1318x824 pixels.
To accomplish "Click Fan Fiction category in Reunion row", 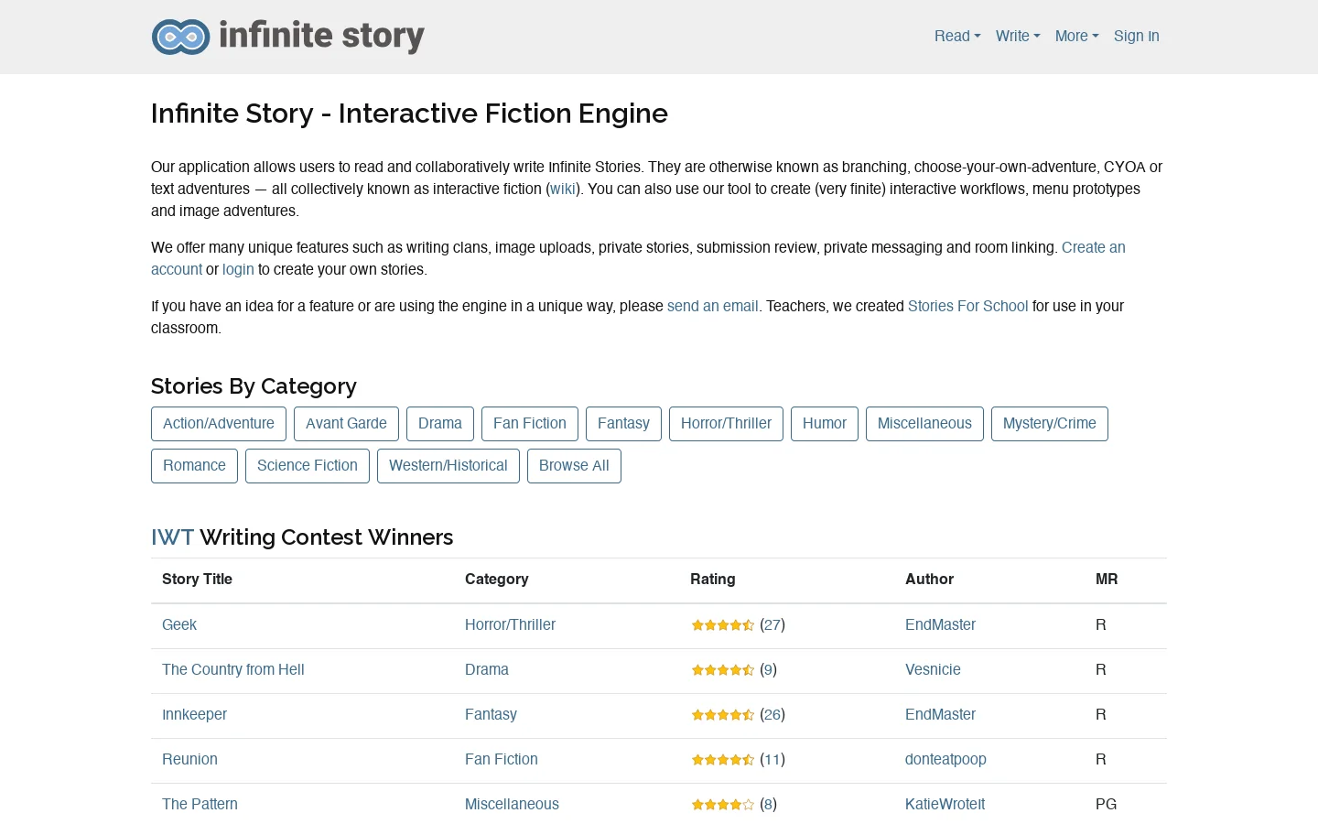I will (x=502, y=759).
